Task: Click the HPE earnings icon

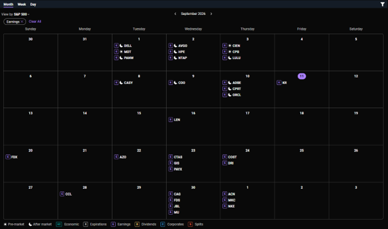Action: [x=170, y=52]
